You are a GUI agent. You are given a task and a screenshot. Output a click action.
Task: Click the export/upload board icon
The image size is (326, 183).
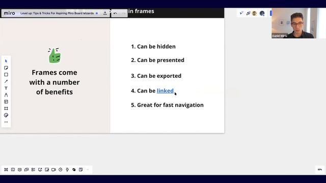click(x=105, y=13)
